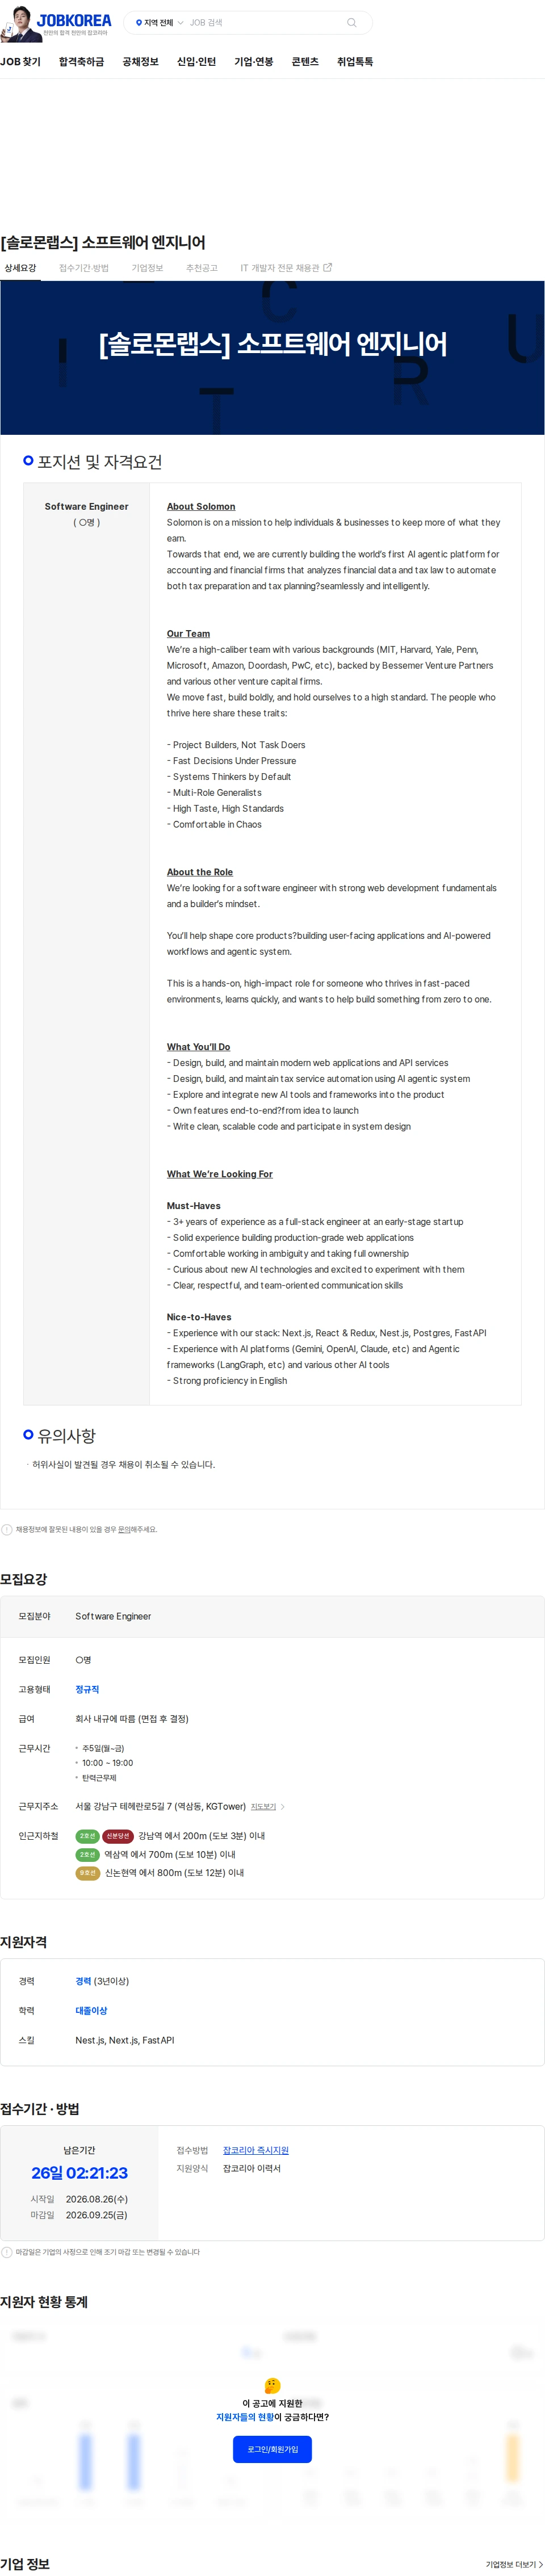Select the 추천공고 tab
Image resolution: width=545 pixels, height=2576 pixels.
(202, 268)
